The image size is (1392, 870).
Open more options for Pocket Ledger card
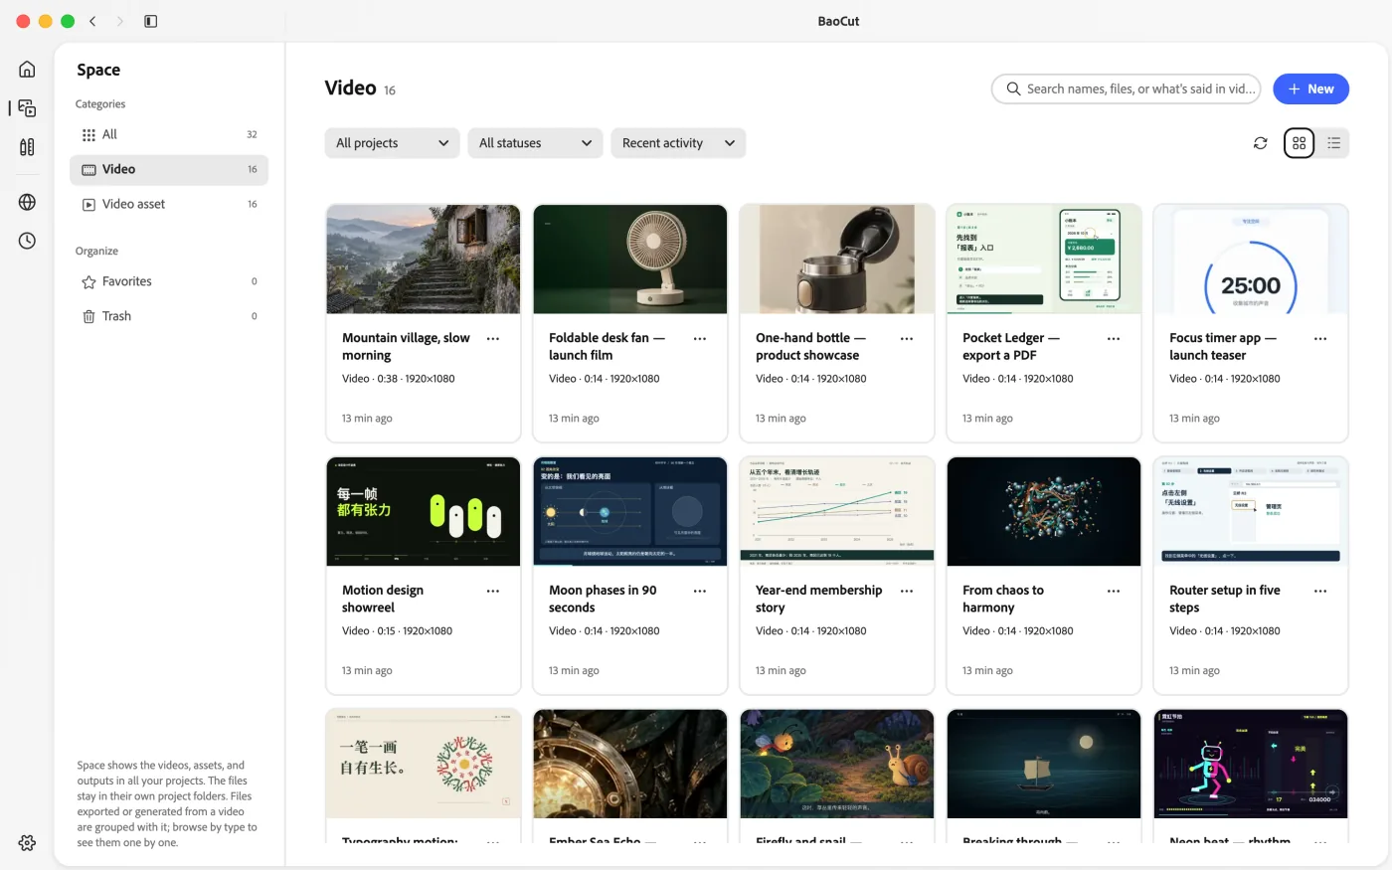click(x=1113, y=339)
